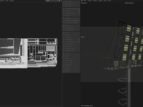Image resolution: width=143 pixels, height=107 pixels.
Task: Open the Selection menu in UV editor
Action: click(2, 1)
